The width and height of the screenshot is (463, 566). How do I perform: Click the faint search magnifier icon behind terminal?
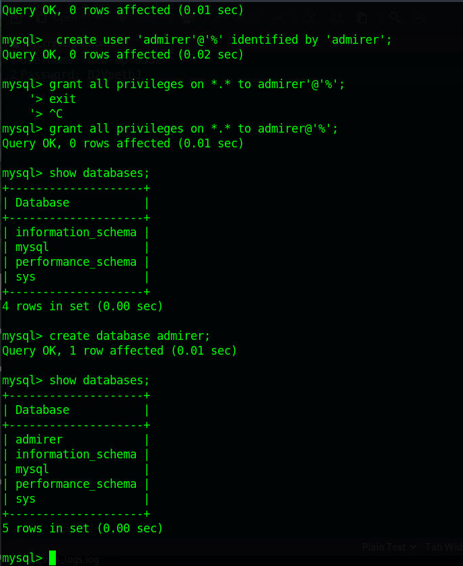click(394, 17)
